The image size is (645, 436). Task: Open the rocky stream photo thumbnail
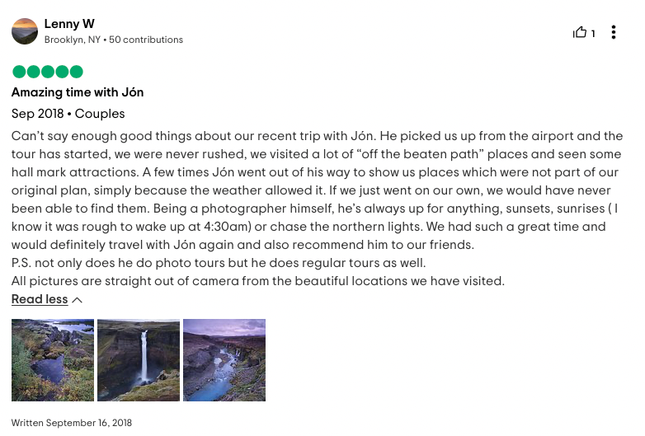pyautogui.click(x=53, y=360)
